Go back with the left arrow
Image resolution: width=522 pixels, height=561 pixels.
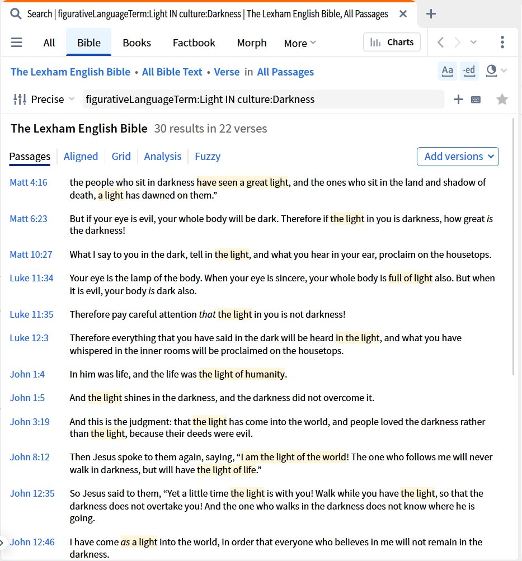point(441,42)
